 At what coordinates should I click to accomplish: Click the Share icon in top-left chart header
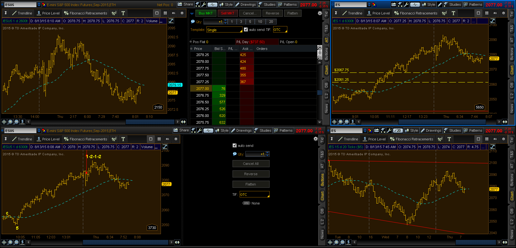185,5
